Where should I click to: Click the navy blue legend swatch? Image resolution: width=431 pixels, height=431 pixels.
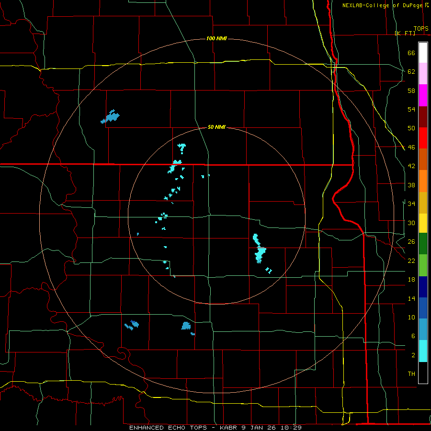click(423, 287)
